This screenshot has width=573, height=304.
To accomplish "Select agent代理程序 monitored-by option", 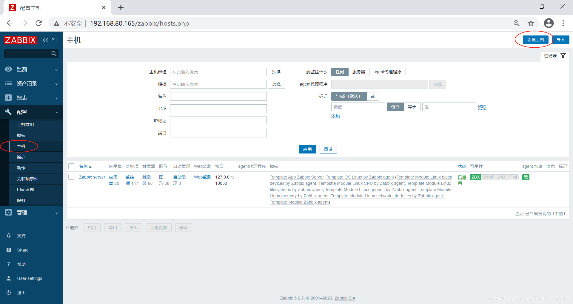I will (x=387, y=72).
